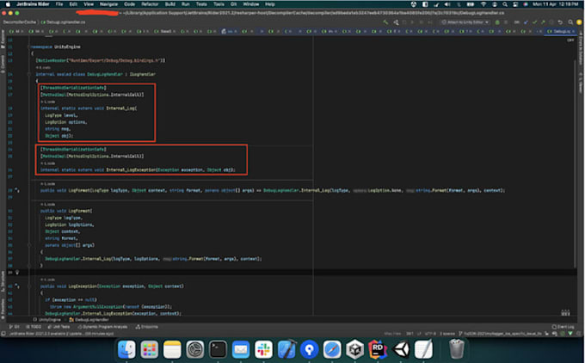Open the Mail app in dock

pos(241,348)
